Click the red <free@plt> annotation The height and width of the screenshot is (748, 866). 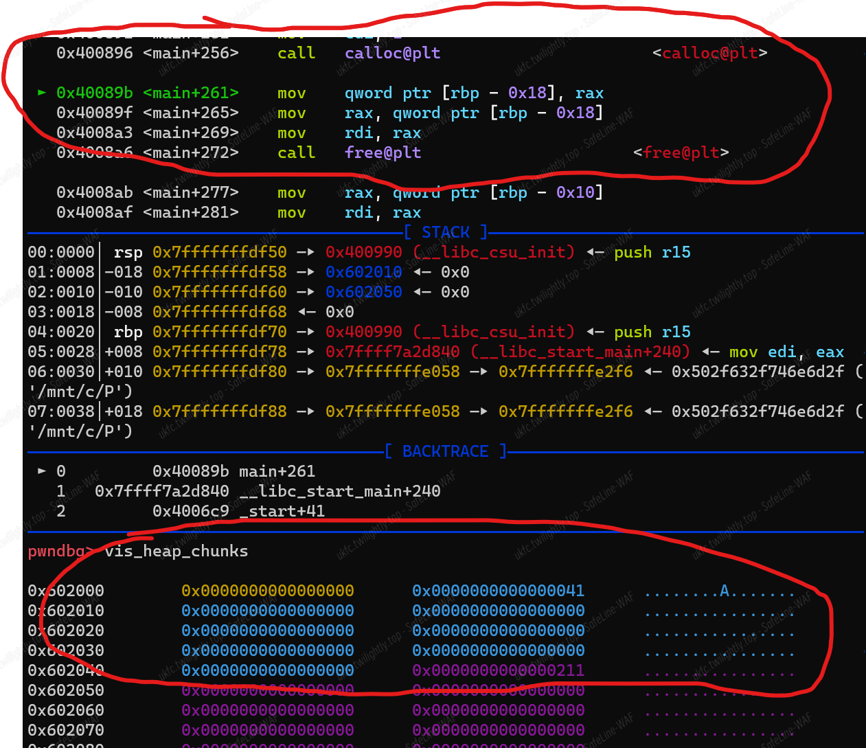coord(681,152)
